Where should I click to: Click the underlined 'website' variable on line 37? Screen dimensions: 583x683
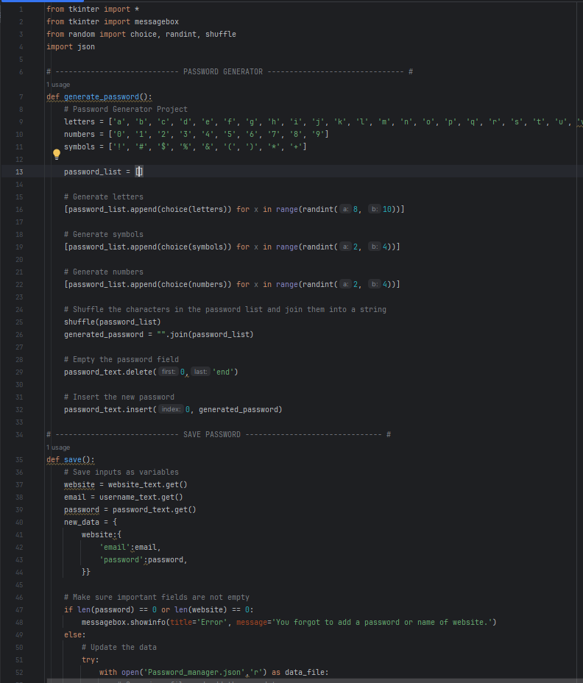(x=79, y=484)
